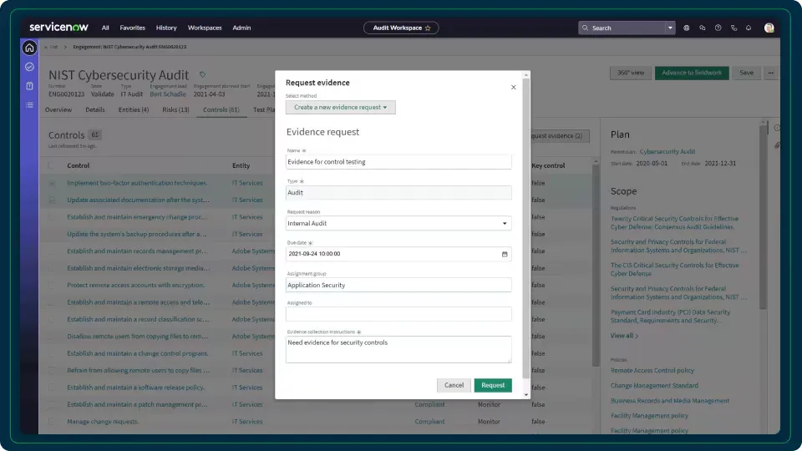Open calendar picker for due date
The image size is (802, 451).
[x=505, y=254]
